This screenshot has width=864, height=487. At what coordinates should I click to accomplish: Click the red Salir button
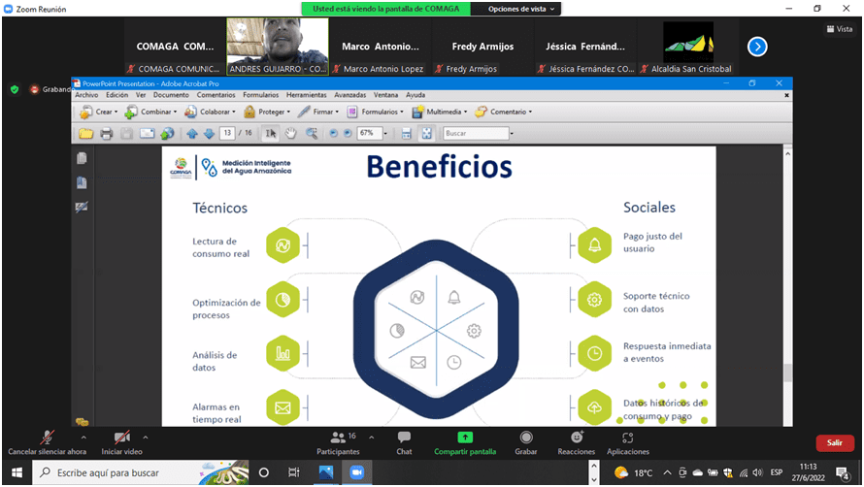click(834, 442)
